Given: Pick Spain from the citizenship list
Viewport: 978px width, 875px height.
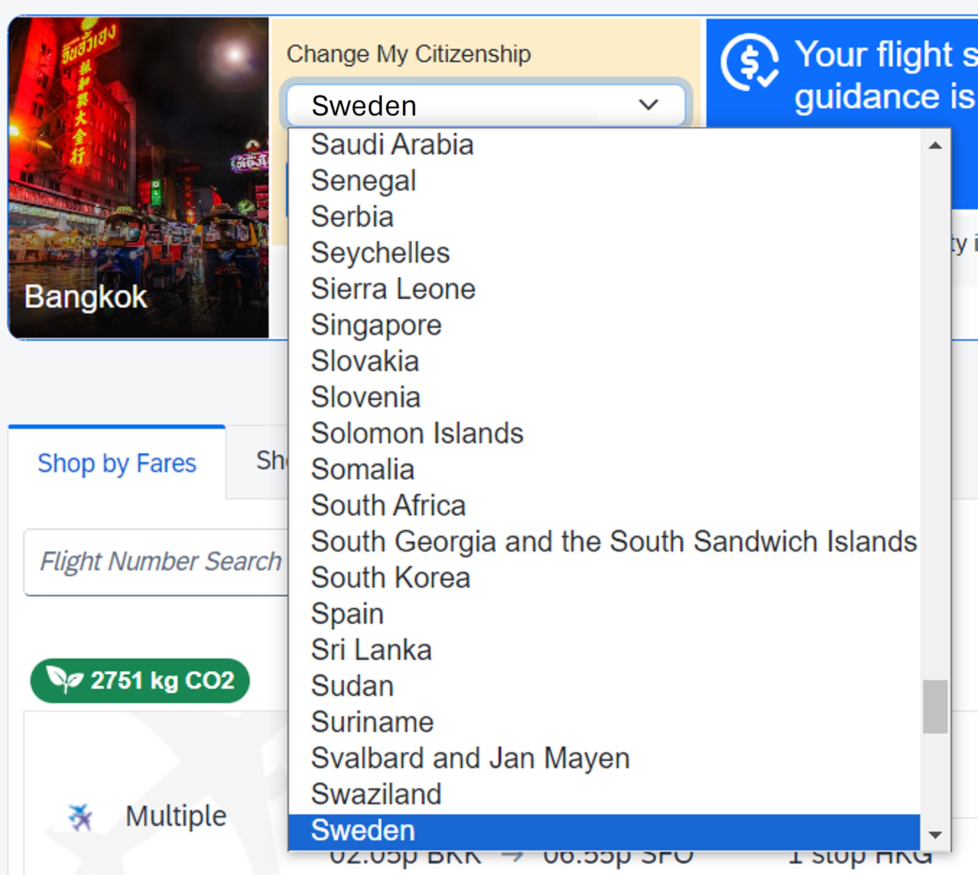Looking at the screenshot, I should (x=347, y=613).
